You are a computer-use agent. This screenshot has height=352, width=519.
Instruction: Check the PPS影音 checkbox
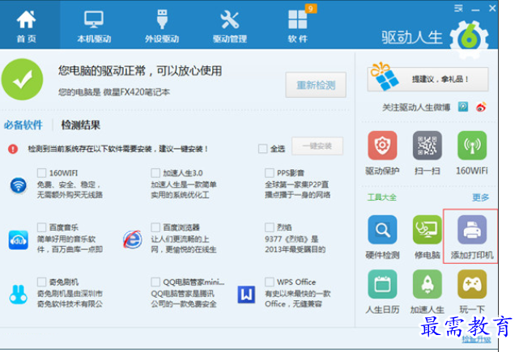[x=270, y=172]
